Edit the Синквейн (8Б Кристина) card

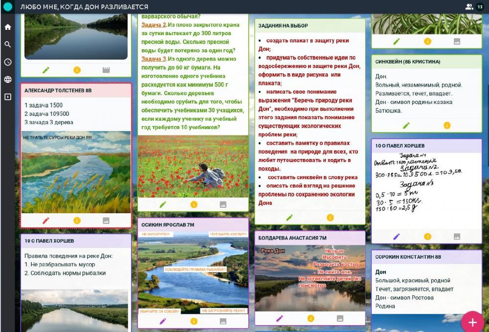click(x=406, y=125)
